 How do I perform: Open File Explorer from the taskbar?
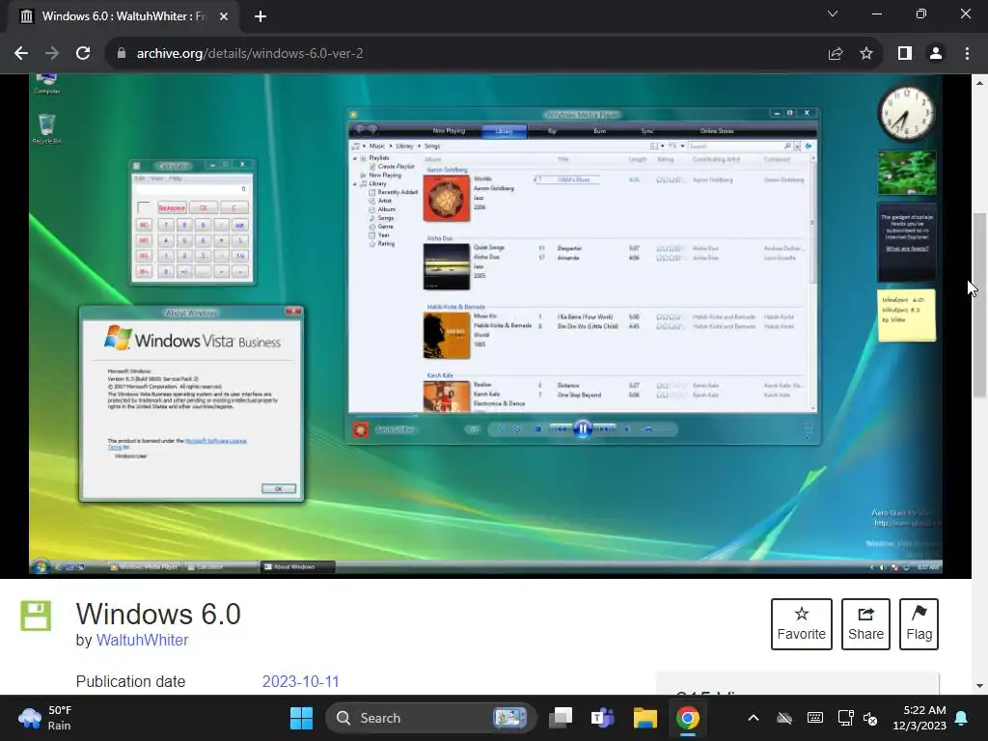[x=645, y=718]
